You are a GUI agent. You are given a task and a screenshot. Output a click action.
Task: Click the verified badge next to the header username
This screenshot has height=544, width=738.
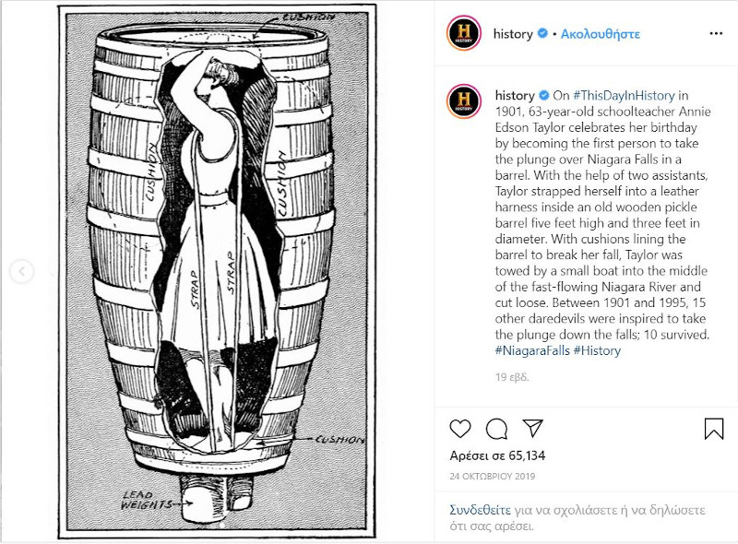pyautogui.click(x=542, y=33)
